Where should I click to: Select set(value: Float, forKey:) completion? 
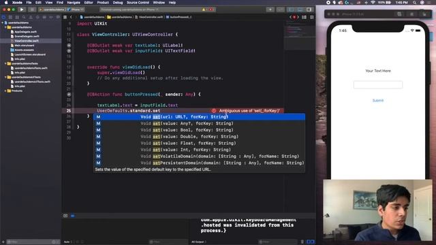pyautogui.click(x=199, y=143)
